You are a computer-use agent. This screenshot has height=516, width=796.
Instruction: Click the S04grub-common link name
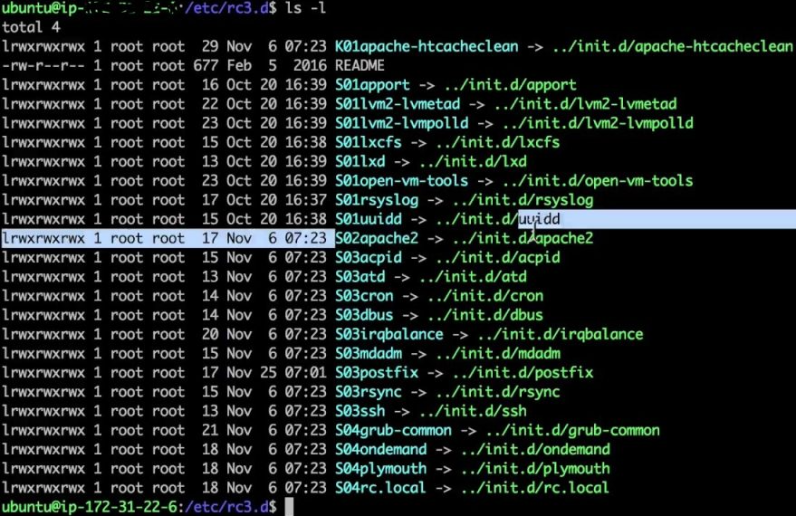click(x=393, y=431)
